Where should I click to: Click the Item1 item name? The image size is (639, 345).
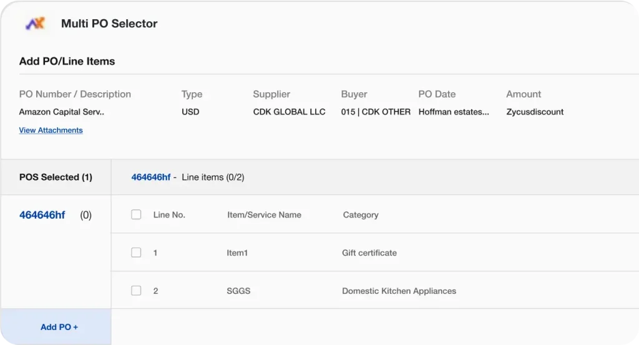(237, 253)
